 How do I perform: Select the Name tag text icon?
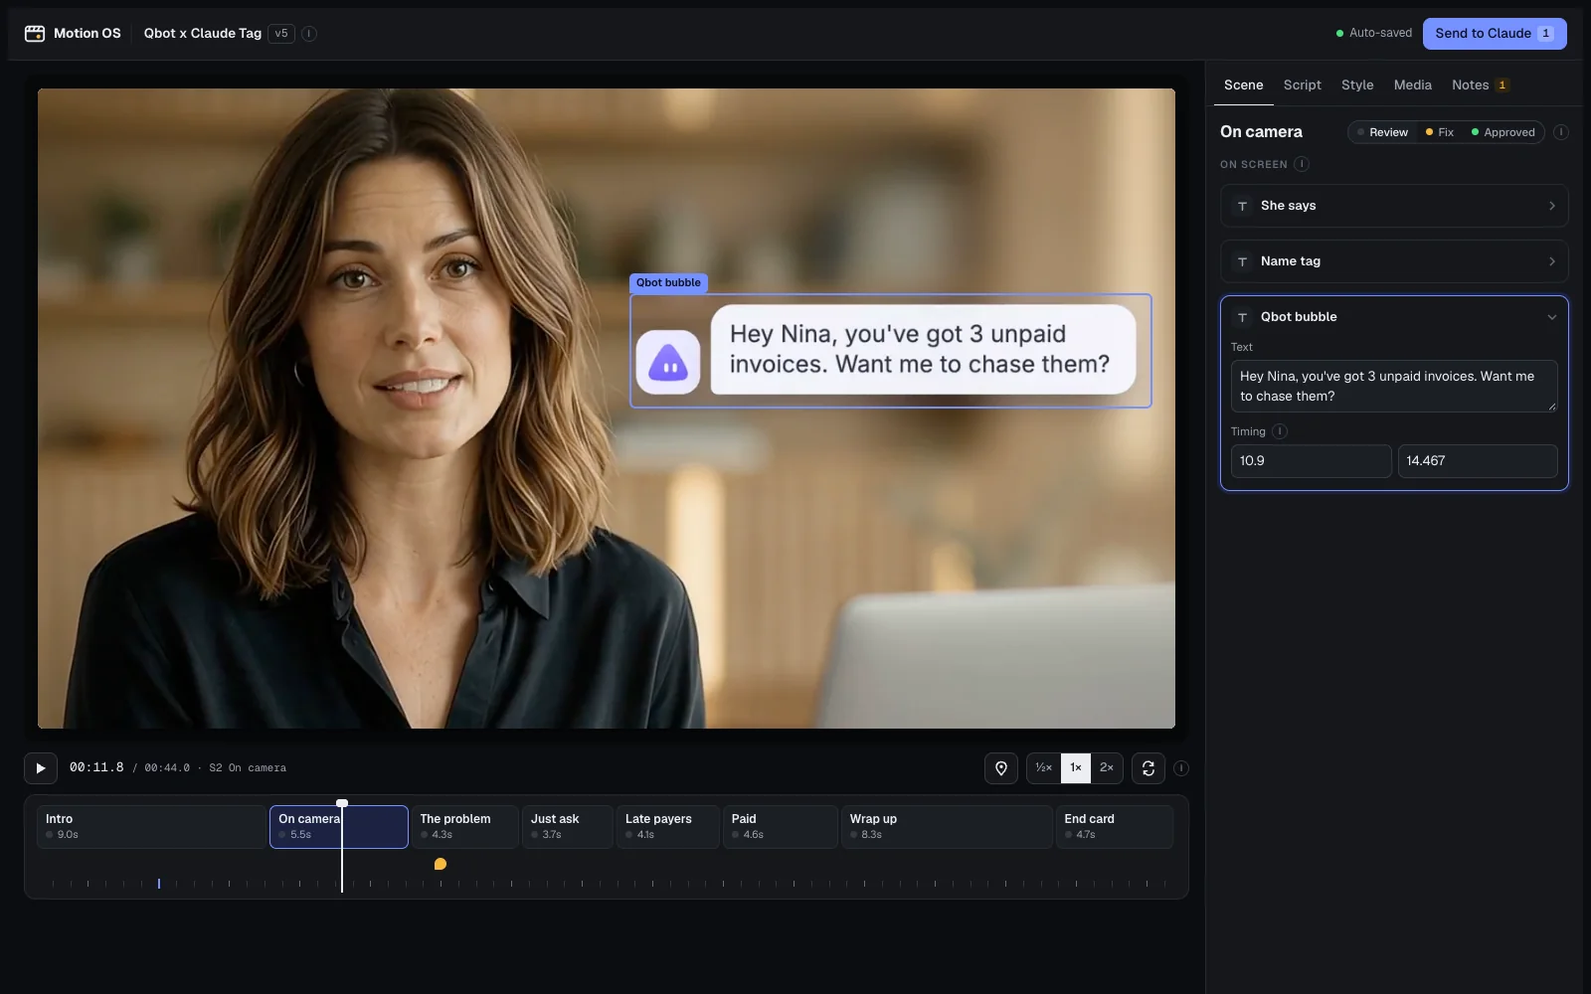pyautogui.click(x=1242, y=261)
